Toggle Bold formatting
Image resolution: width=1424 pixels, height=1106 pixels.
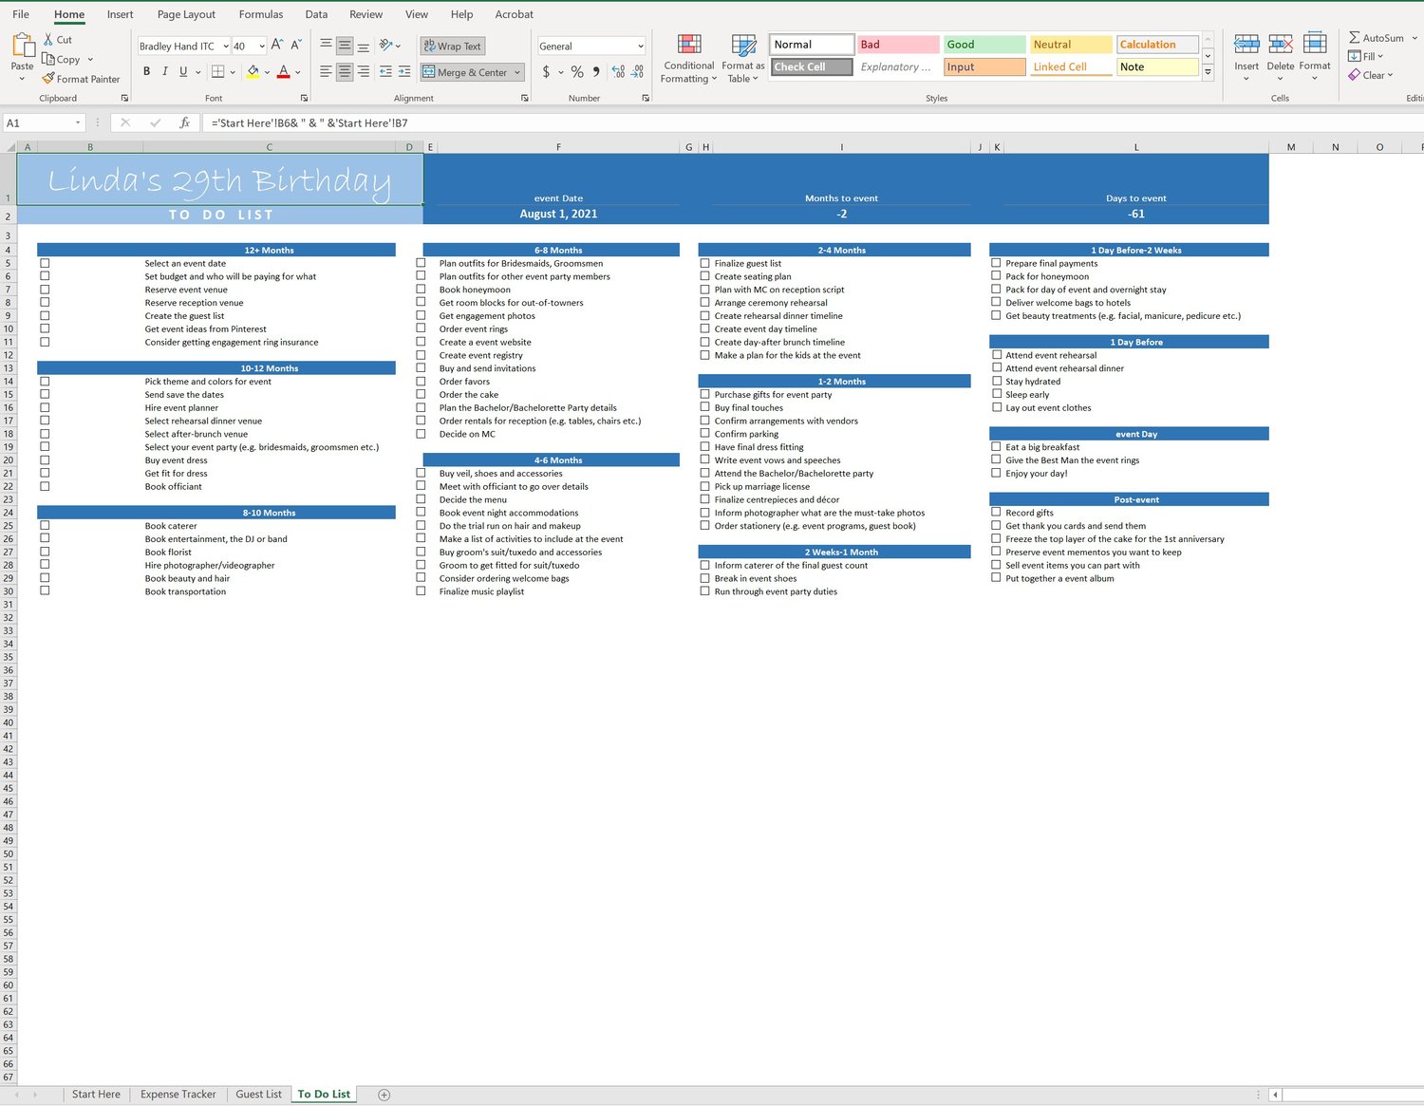146,71
